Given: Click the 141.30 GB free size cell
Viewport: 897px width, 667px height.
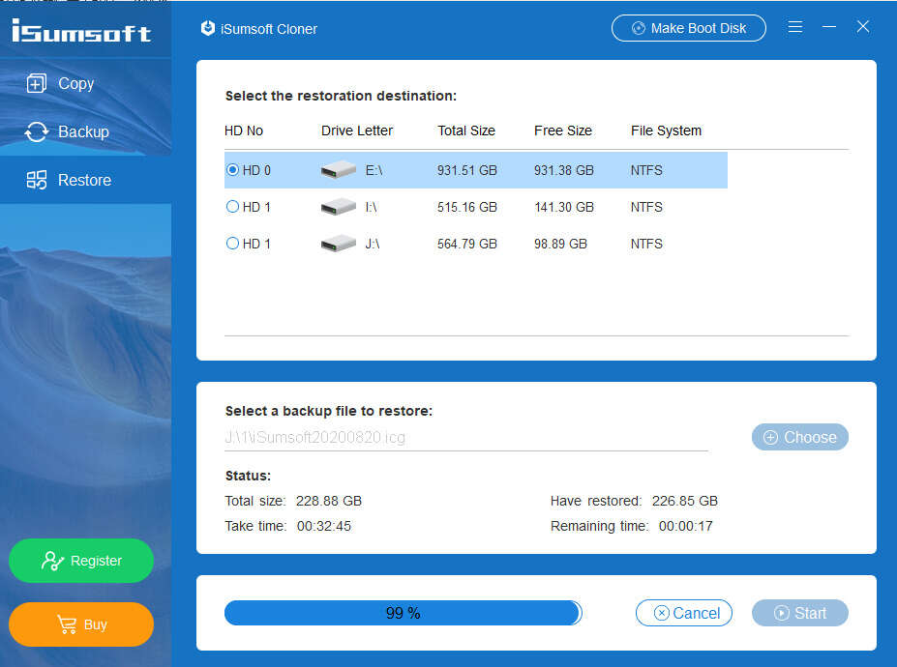Looking at the screenshot, I should click(564, 207).
